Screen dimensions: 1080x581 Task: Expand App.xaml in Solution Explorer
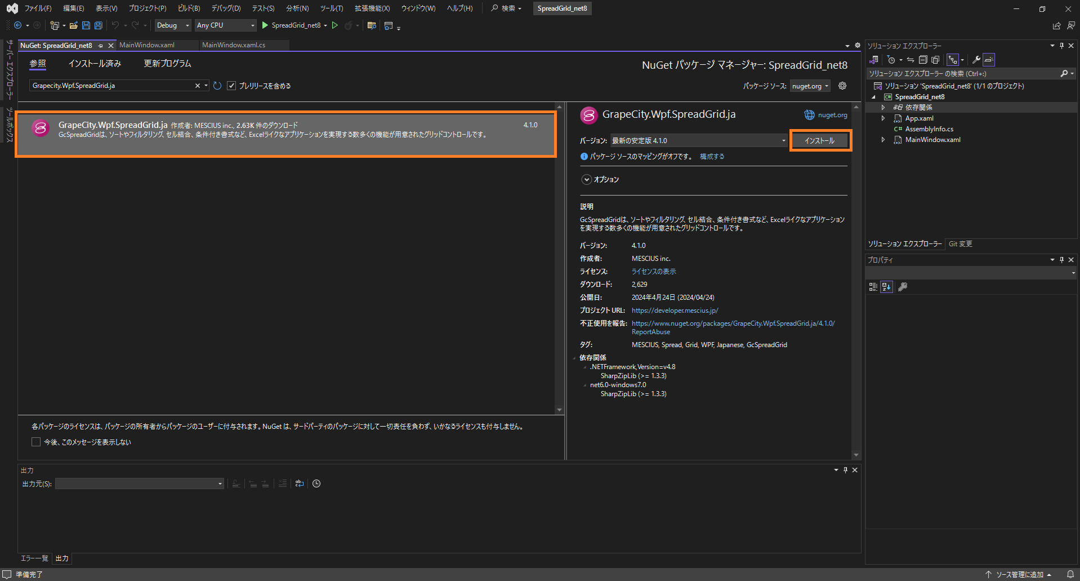coord(883,118)
